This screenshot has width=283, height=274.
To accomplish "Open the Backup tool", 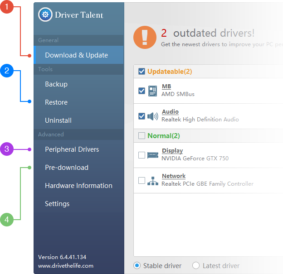I will pos(79,84).
